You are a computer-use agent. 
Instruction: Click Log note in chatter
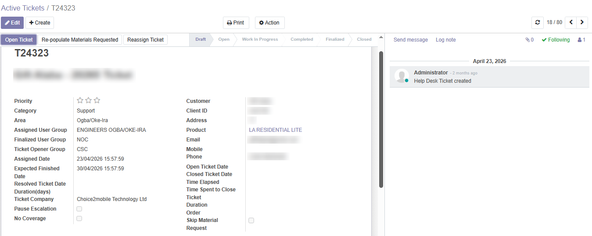coord(446,40)
